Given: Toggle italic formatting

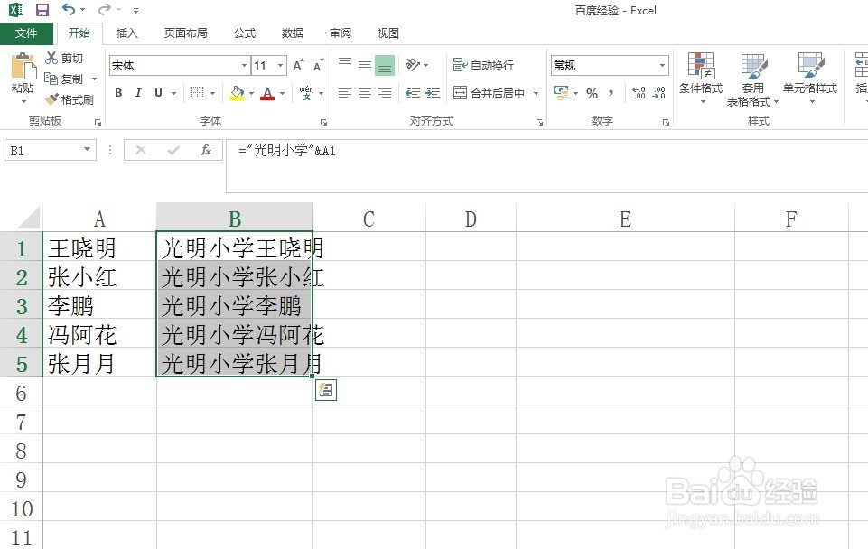Looking at the screenshot, I should [137, 92].
